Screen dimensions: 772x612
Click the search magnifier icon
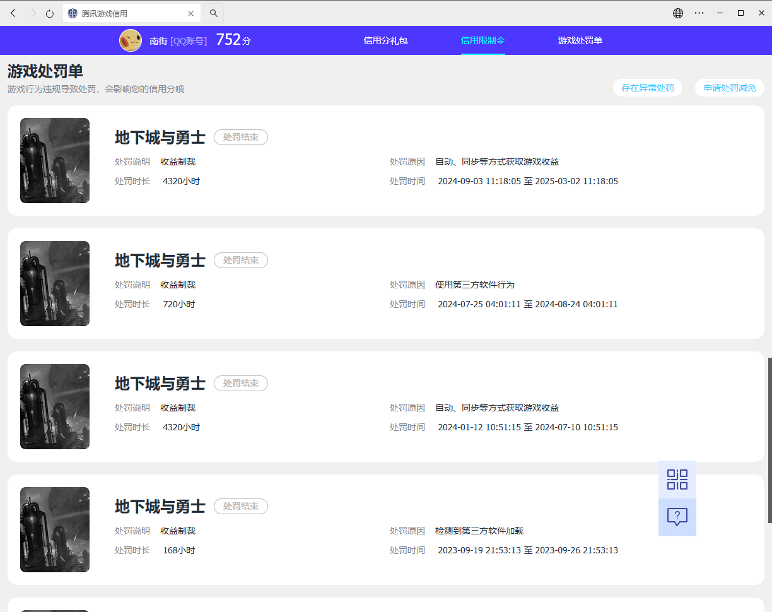(x=214, y=13)
